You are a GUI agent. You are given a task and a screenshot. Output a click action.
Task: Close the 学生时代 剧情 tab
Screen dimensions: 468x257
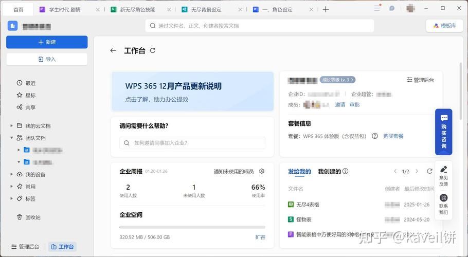pyautogui.click(x=98, y=10)
